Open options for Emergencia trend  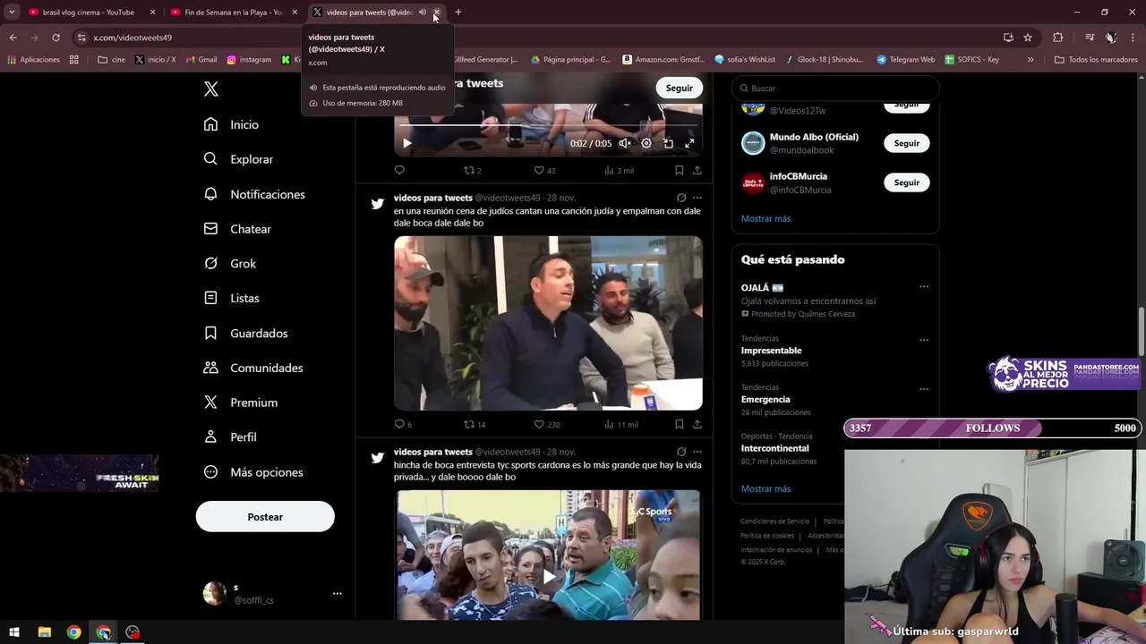tap(924, 389)
